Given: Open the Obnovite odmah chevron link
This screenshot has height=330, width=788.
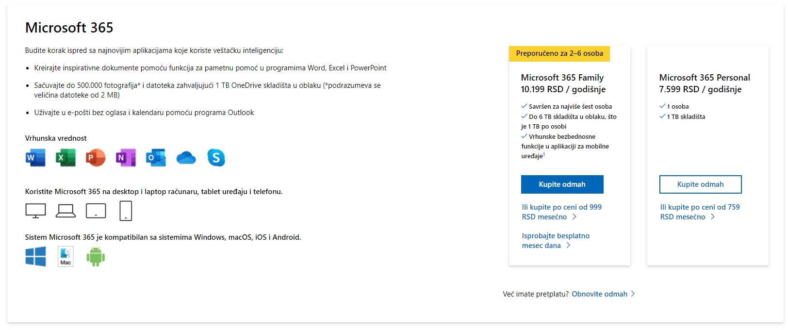Looking at the screenshot, I should (600, 294).
